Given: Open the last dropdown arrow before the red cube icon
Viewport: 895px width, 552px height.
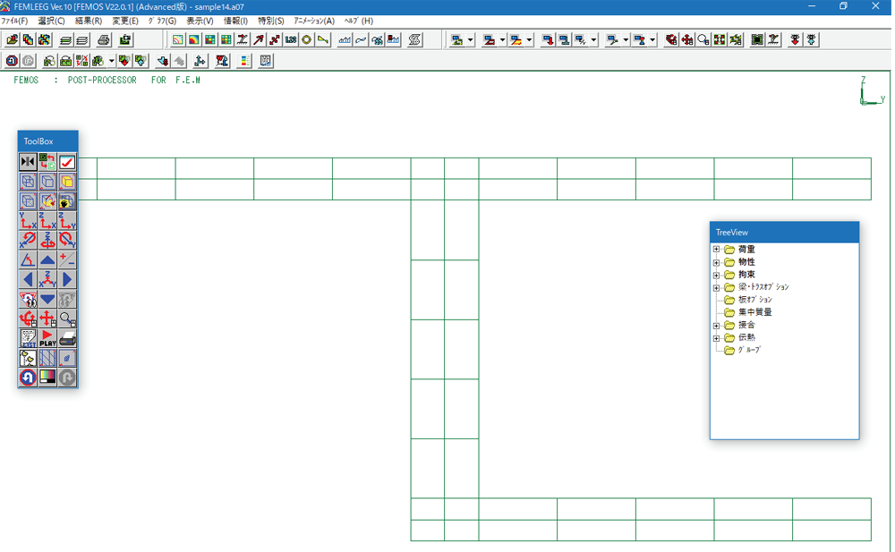Looking at the screenshot, I should pos(652,40).
